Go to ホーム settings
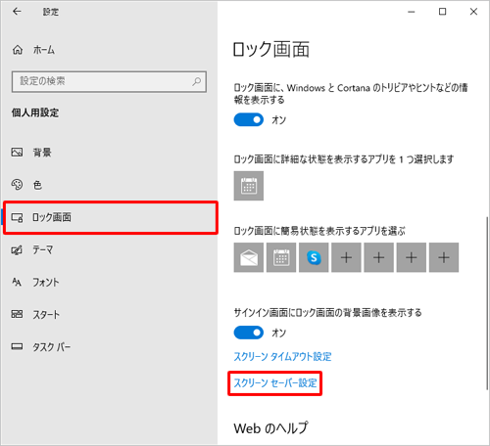This screenshot has height=446, width=490. pos(110,50)
